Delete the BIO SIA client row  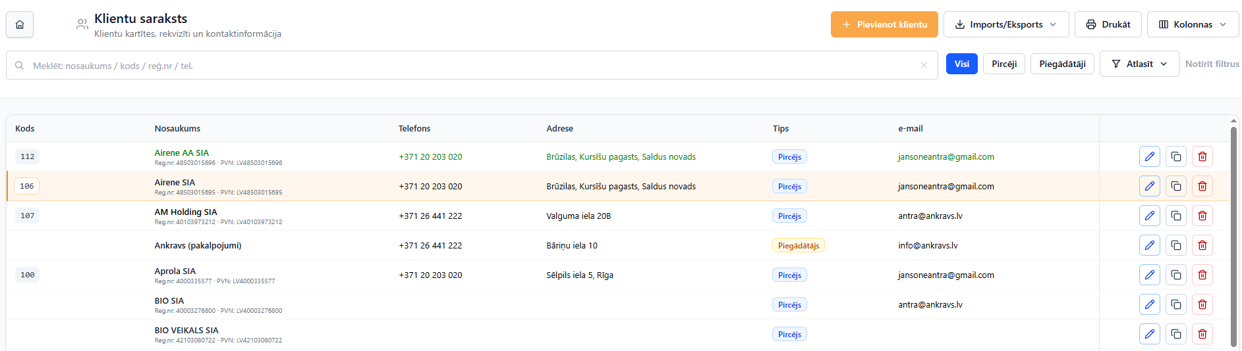click(1202, 304)
